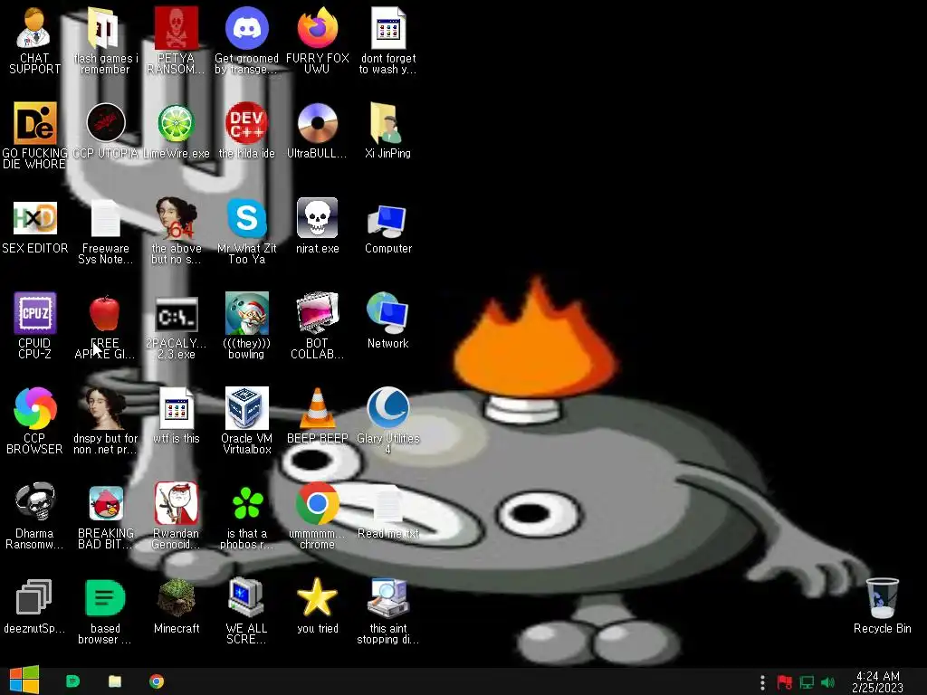The width and height of the screenshot is (927, 695).
Task: Open the clock showing 4:24 AM
Action: point(877,682)
